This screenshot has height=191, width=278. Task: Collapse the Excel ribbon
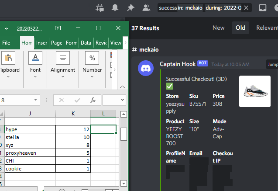pyautogui.click(x=122, y=87)
